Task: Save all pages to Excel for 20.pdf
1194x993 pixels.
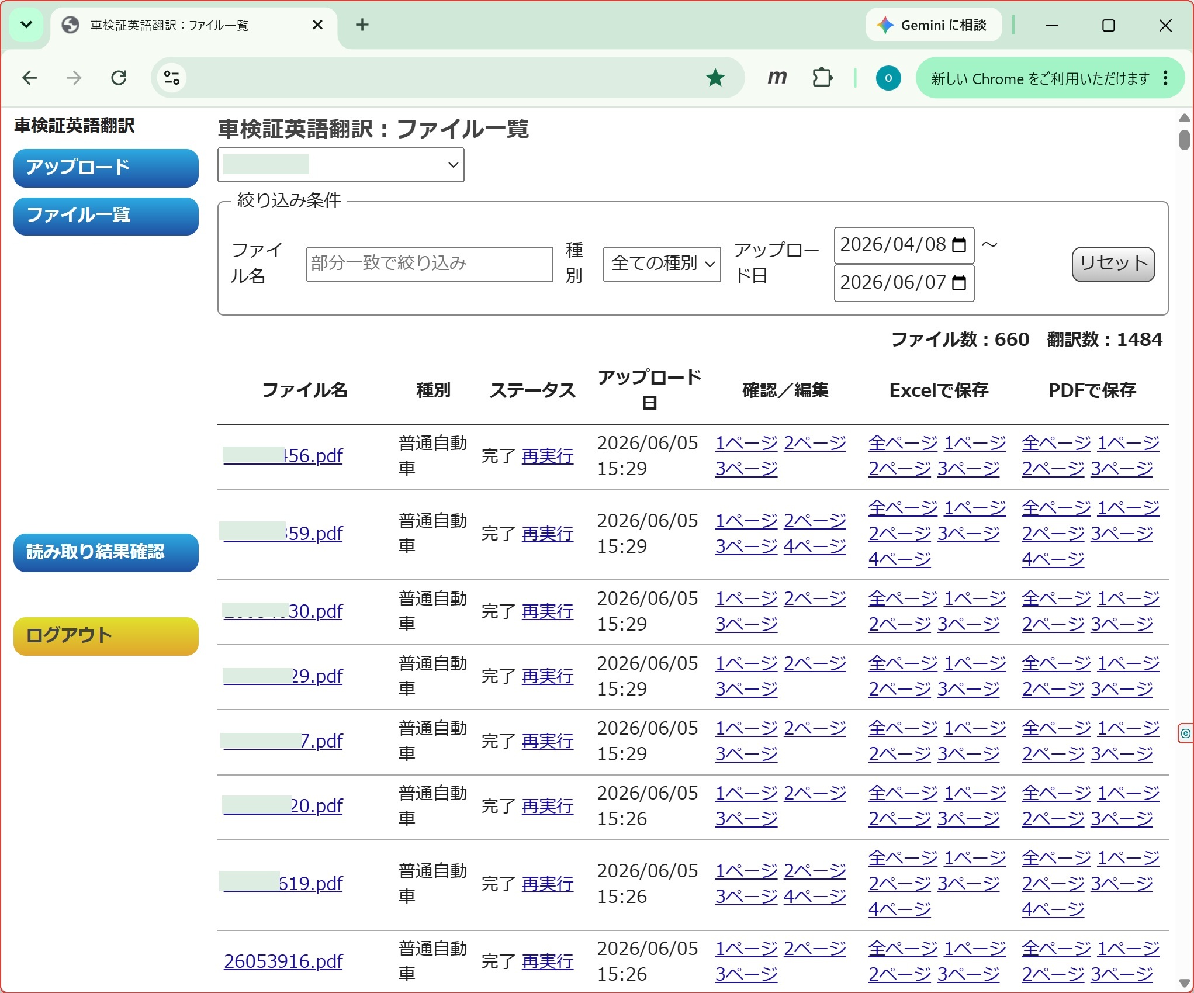Action: point(903,793)
